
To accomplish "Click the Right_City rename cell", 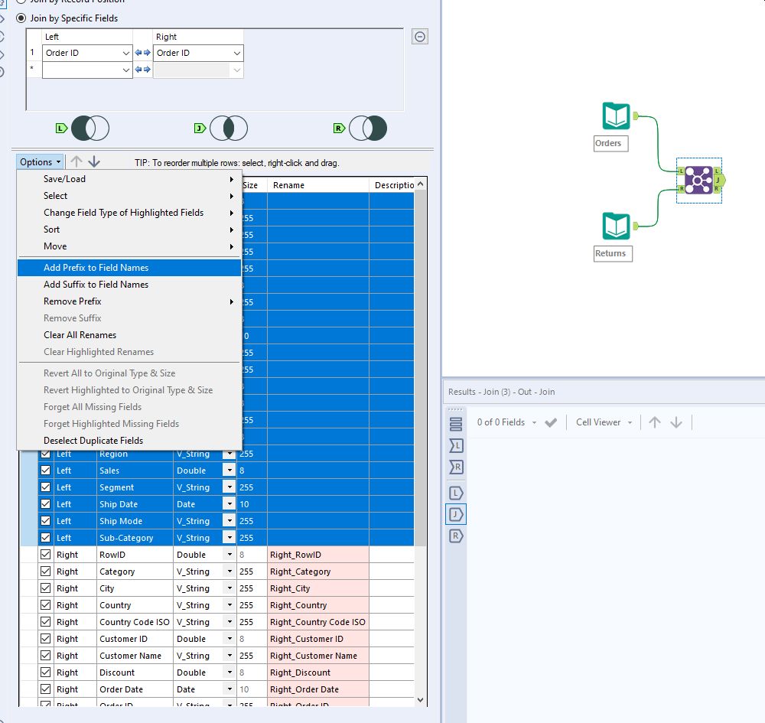I will (317, 588).
